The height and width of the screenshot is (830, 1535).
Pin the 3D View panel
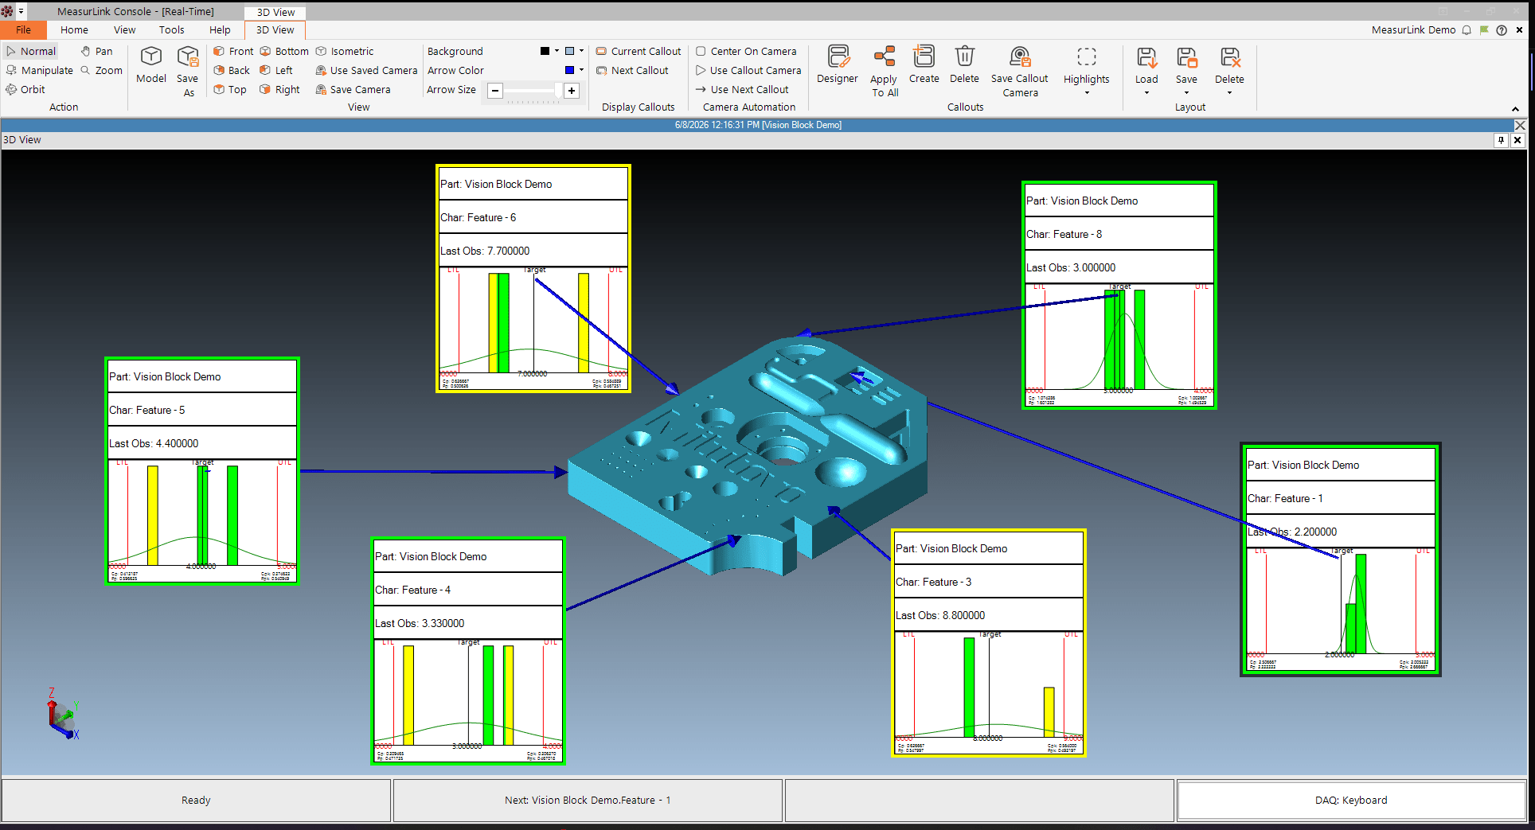[x=1501, y=140]
